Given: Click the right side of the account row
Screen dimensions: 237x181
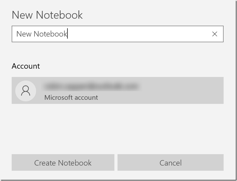Looking at the screenshot, I should pos(195,90).
